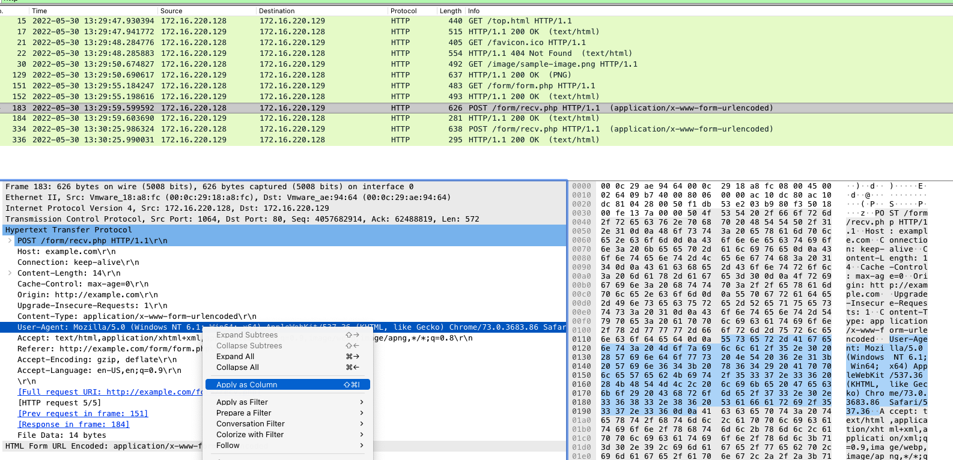Open the Conversation Filter submenu
The image size is (953, 460).
click(251, 424)
